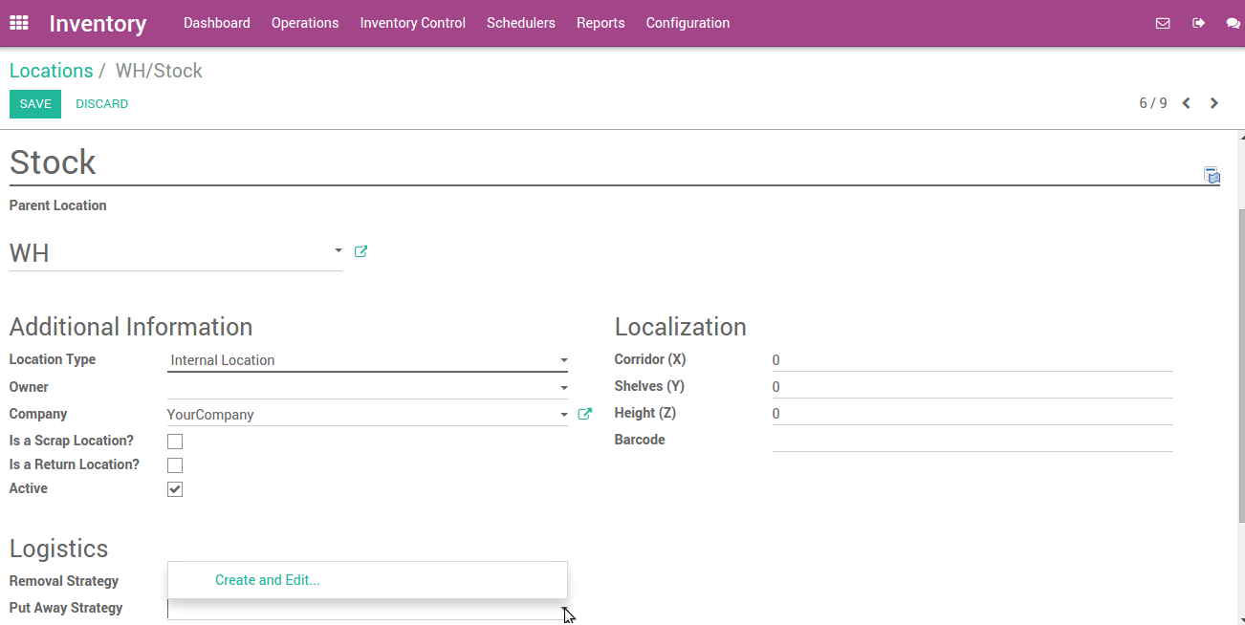
Task: Click the translate icon beside the Stock title
Action: pos(1212,175)
